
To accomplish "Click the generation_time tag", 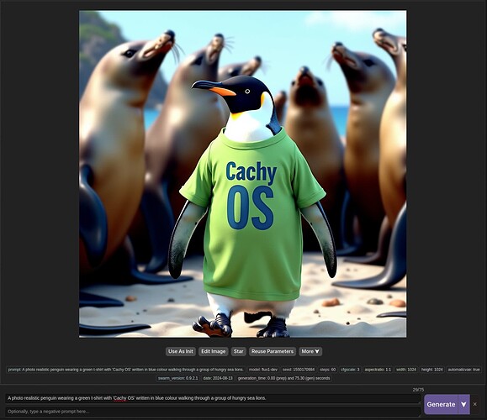I will pyautogui.click(x=283, y=379).
